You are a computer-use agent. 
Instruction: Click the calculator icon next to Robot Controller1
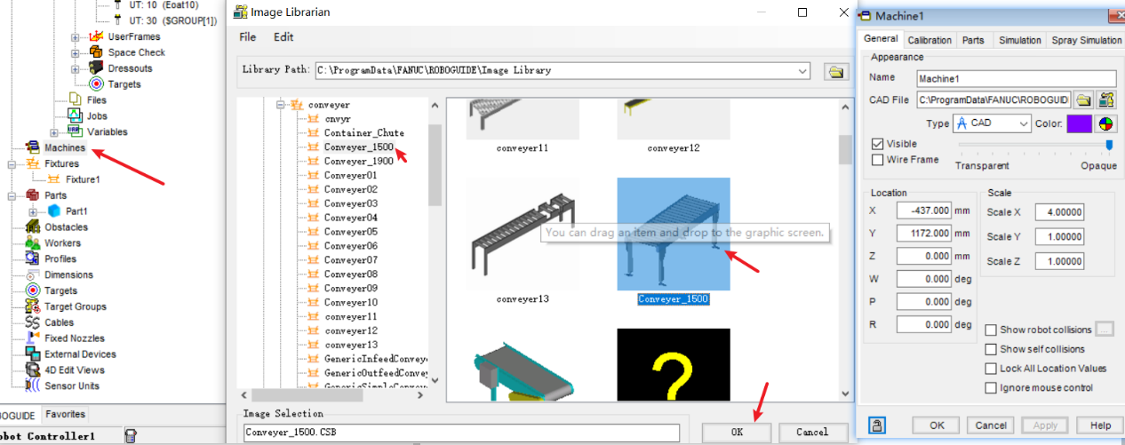click(131, 436)
